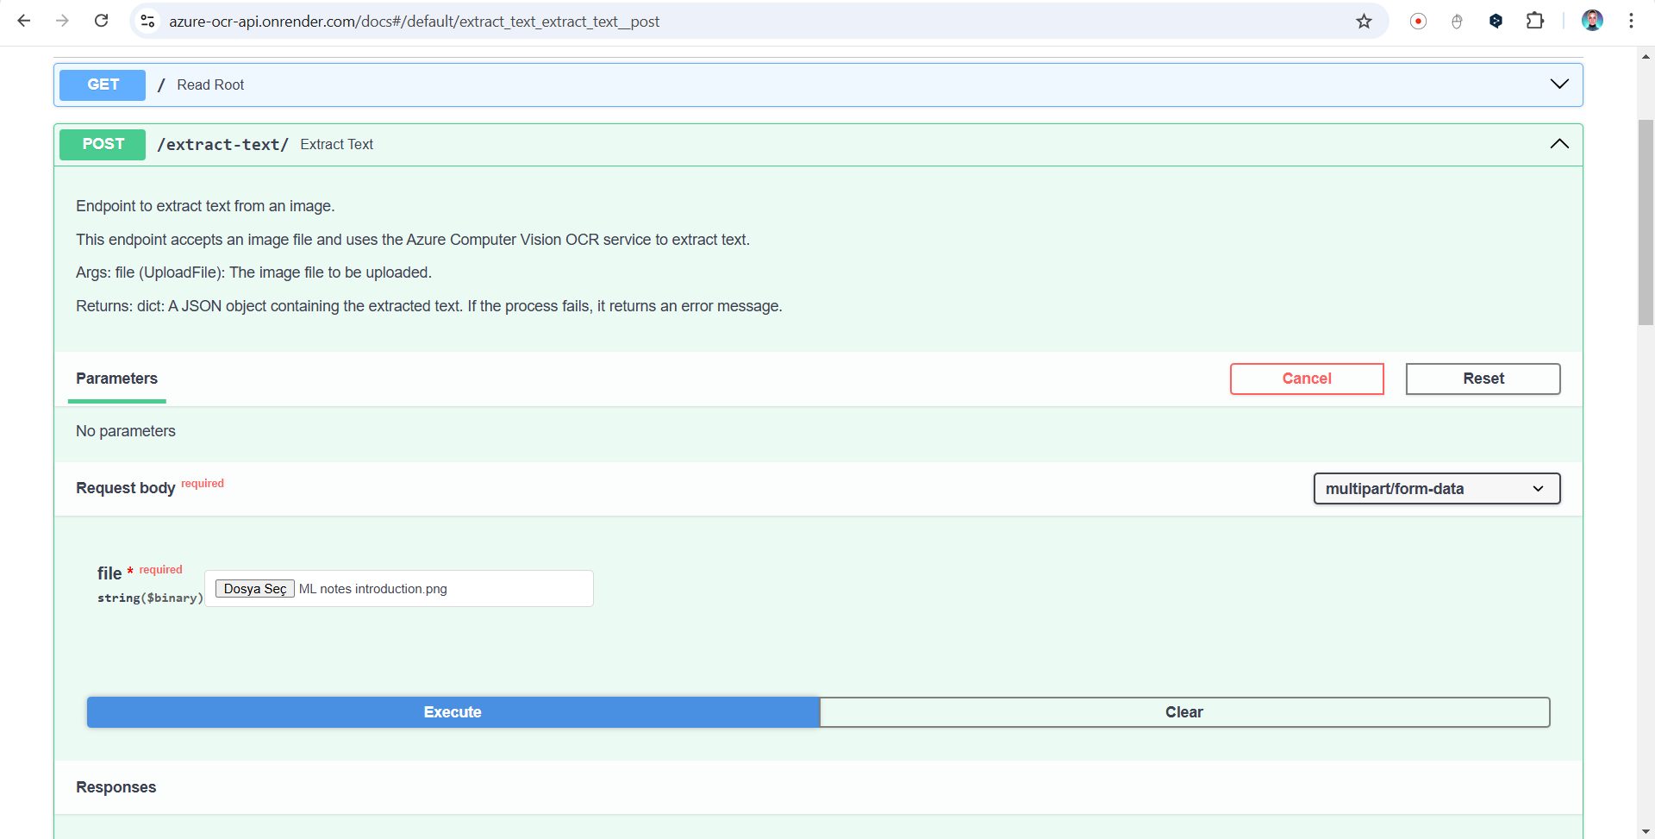Click Dosya Seç to choose a file
Image resolution: width=1655 pixels, height=839 pixels.
[254, 589]
